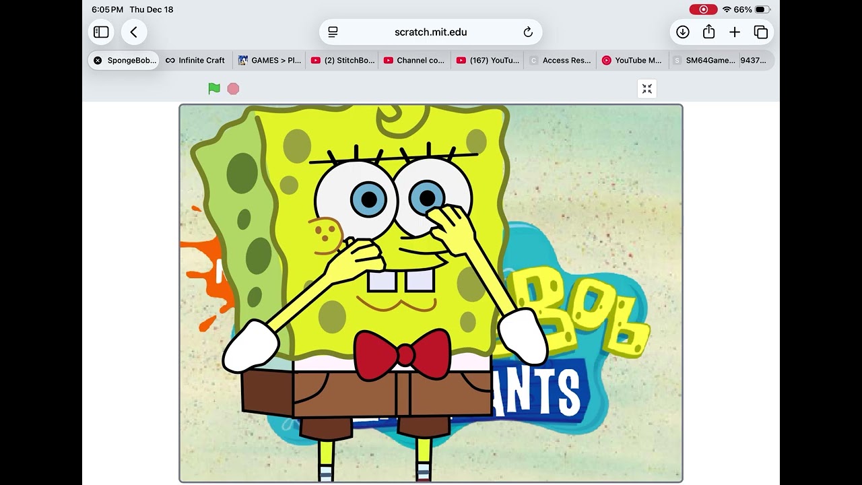
Task: Open the page settings menu in the address bar
Action: [333, 32]
